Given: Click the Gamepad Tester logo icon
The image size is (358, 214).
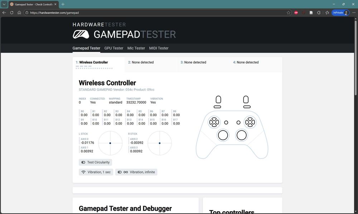Looking at the screenshot, I should click(x=81, y=34).
